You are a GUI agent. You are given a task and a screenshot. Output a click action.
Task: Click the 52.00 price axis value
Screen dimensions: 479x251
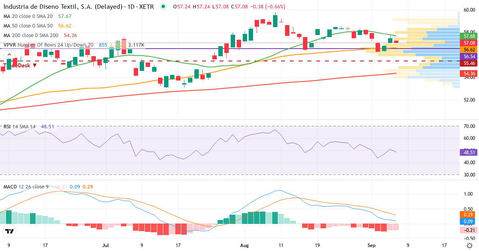469,100
